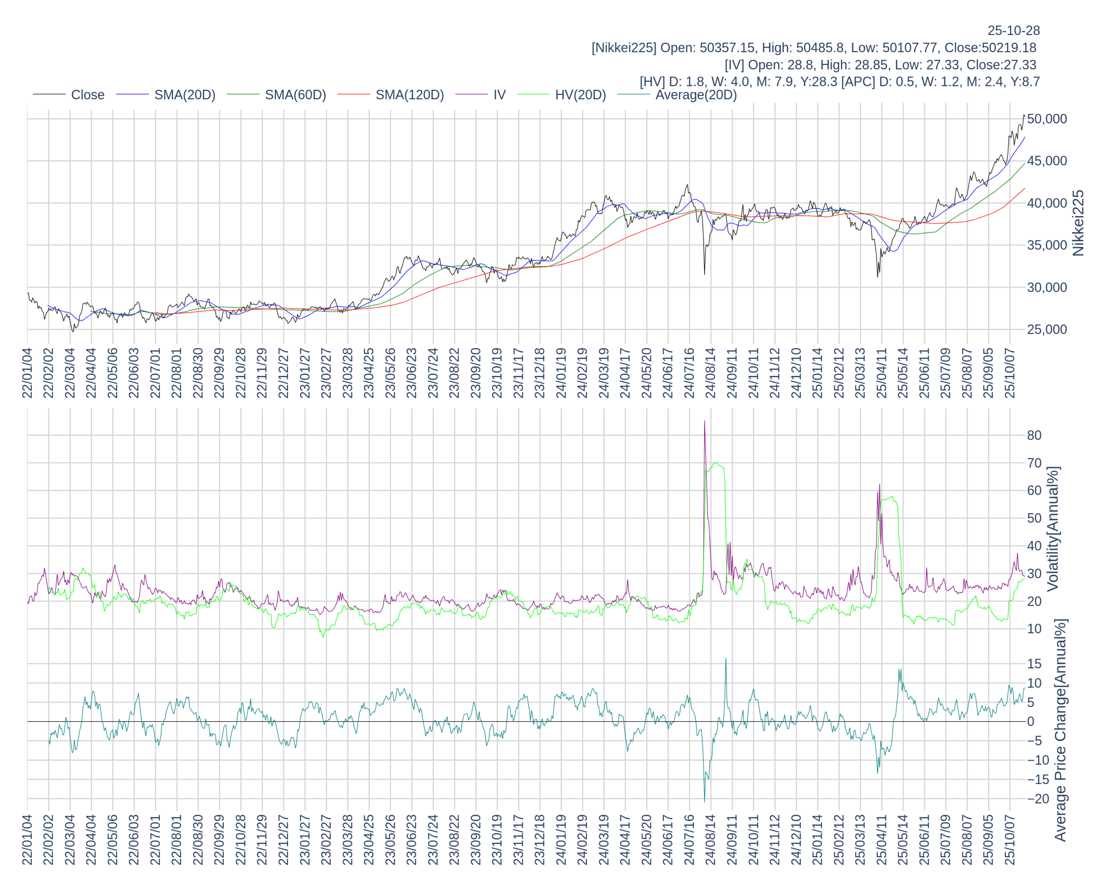This screenshot has width=1095, height=876.
Task: Click the IV Open/High/Low/Close summary line
Action: coord(880,65)
